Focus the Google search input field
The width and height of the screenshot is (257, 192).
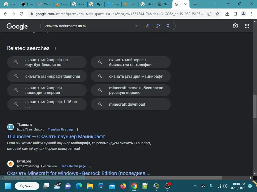[x=89, y=26]
